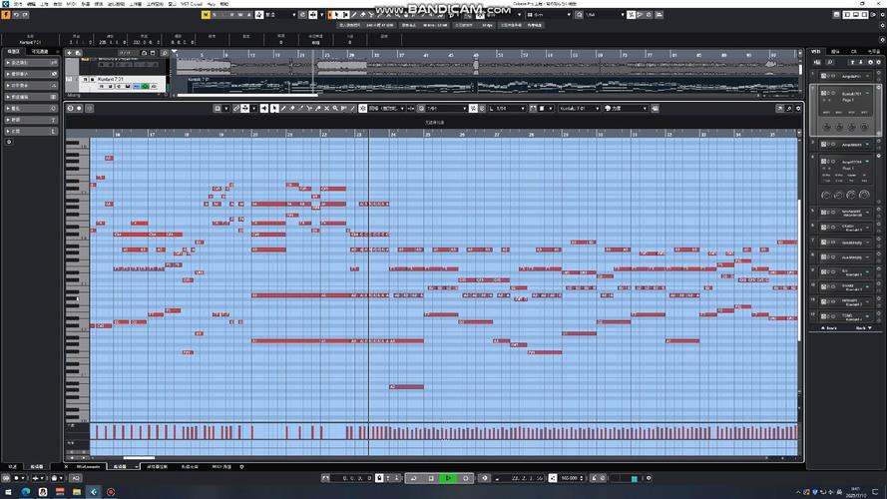The width and height of the screenshot is (887, 499).
Task: Click the tempo value field 165.000
Action: (570, 478)
